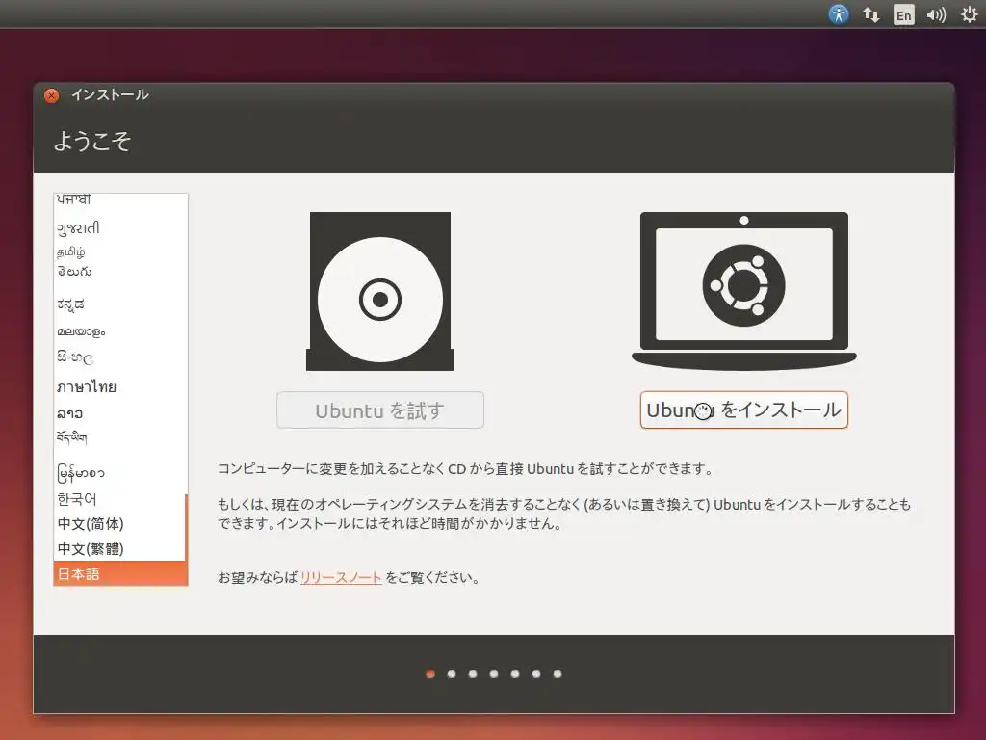
Task: Select မြန်မာစာ in the language list
Action: tap(119, 472)
